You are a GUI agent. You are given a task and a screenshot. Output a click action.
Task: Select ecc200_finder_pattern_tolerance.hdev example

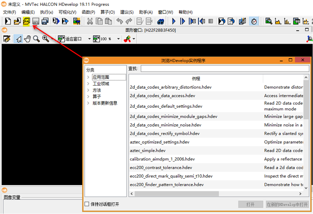[x=167, y=185]
